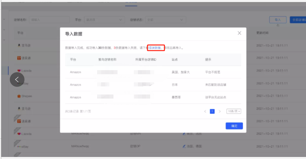Image resolution: width=306 pixels, height=159 pixels.
Task: Click the edit pencil beside 法国、德国
Action: [184, 146]
